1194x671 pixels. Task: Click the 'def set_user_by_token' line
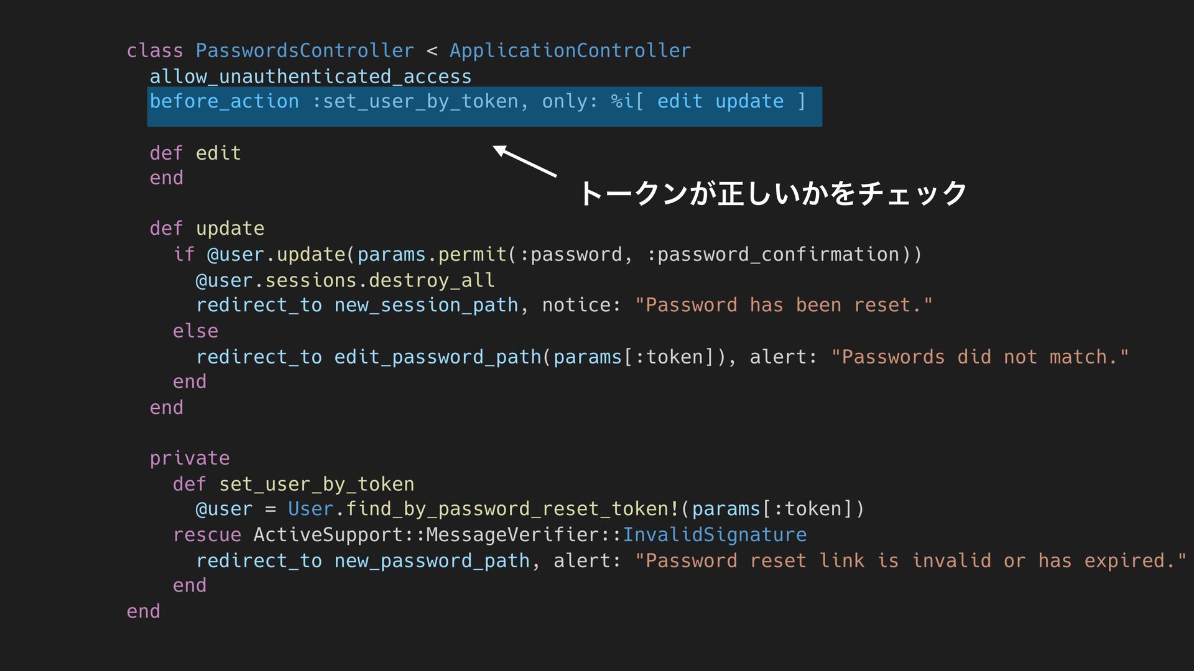click(294, 484)
